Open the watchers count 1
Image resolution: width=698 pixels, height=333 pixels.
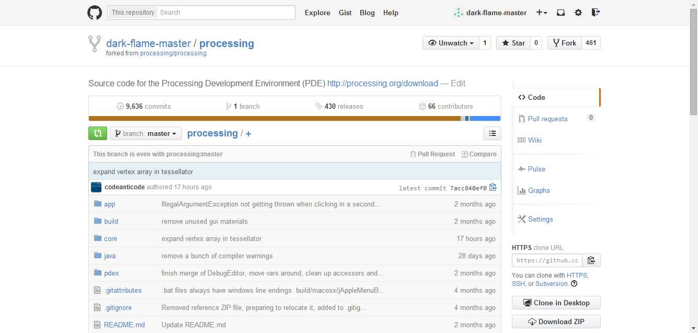point(485,43)
